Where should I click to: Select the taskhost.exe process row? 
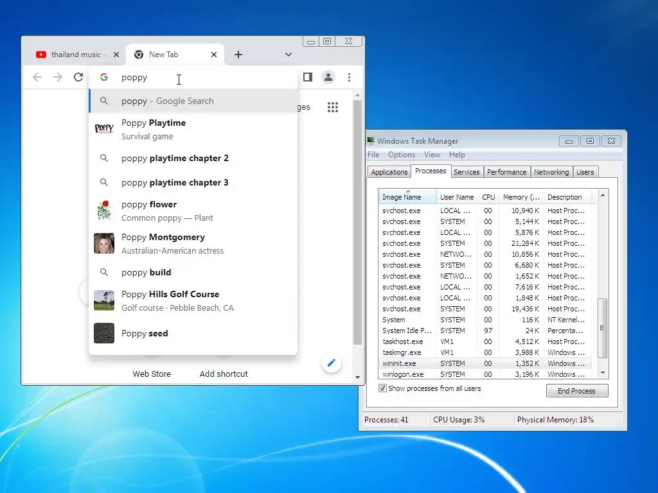[x=486, y=342]
